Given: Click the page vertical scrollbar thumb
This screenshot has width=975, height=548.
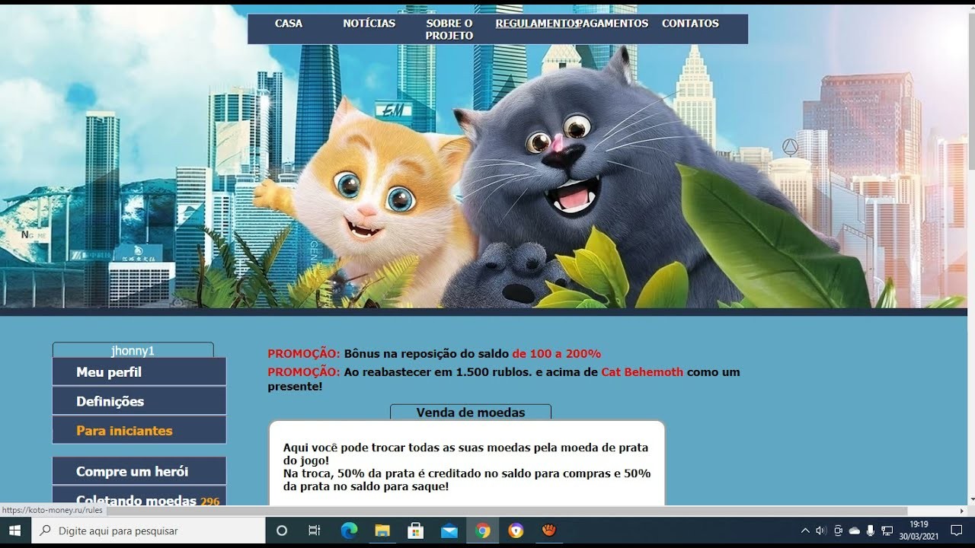Looking at the screenshot, I should point(970,91).
